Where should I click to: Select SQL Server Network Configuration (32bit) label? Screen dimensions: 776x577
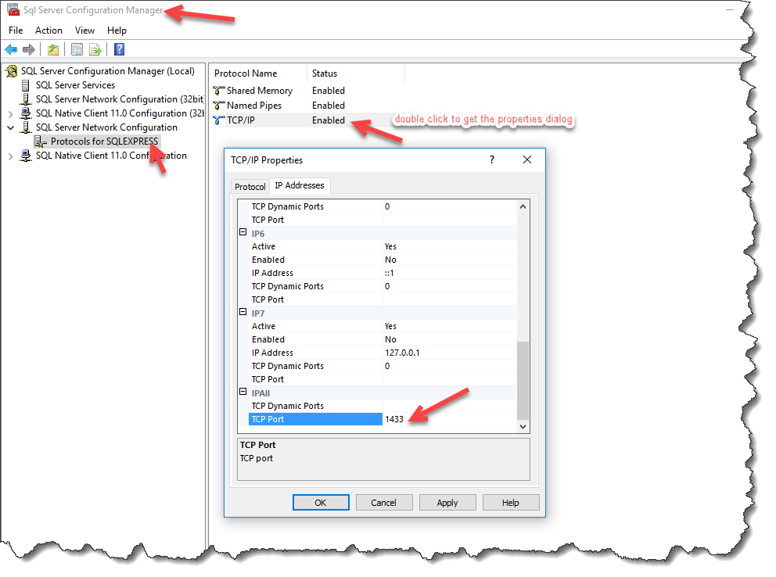click(120, 99)
